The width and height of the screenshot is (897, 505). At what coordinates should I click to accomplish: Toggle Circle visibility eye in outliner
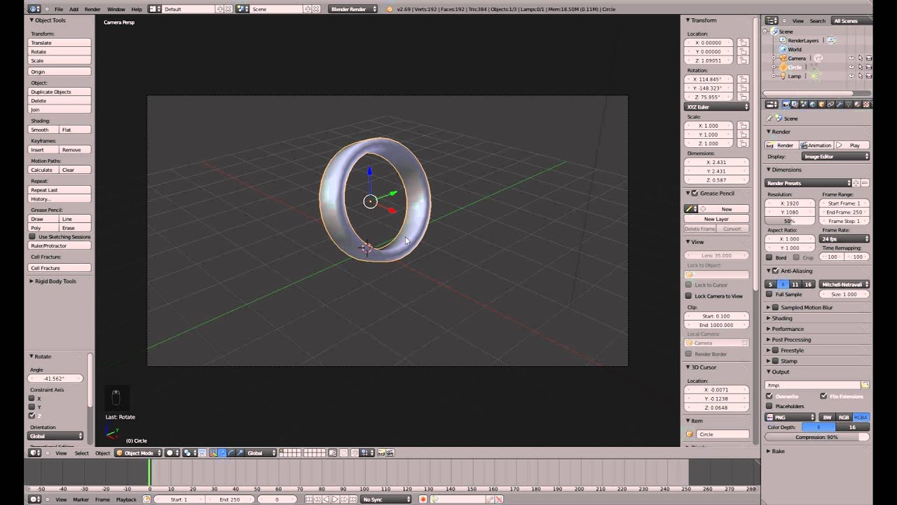[x=851, y=67]
